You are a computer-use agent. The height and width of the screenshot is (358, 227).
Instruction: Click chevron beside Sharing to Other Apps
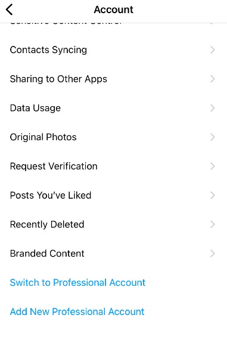pos(213,79)
